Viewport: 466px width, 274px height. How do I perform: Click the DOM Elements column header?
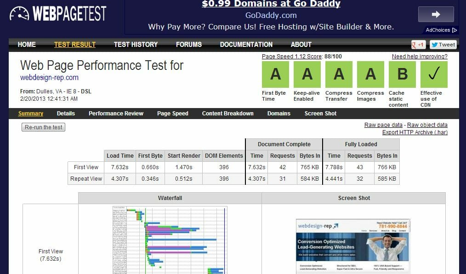(x=224, y=156)
